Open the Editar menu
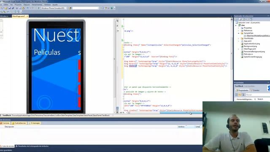Screen dimensions: 270x152 click(6, 5)
